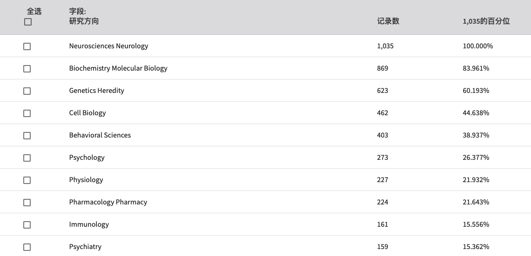Click the Genetics Heredity label
531x256 pixels.
tap(96, 91)
